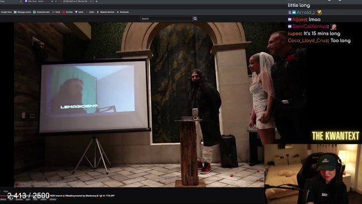
Task: Open the Google News bookmark
Action: click(6, 12)
